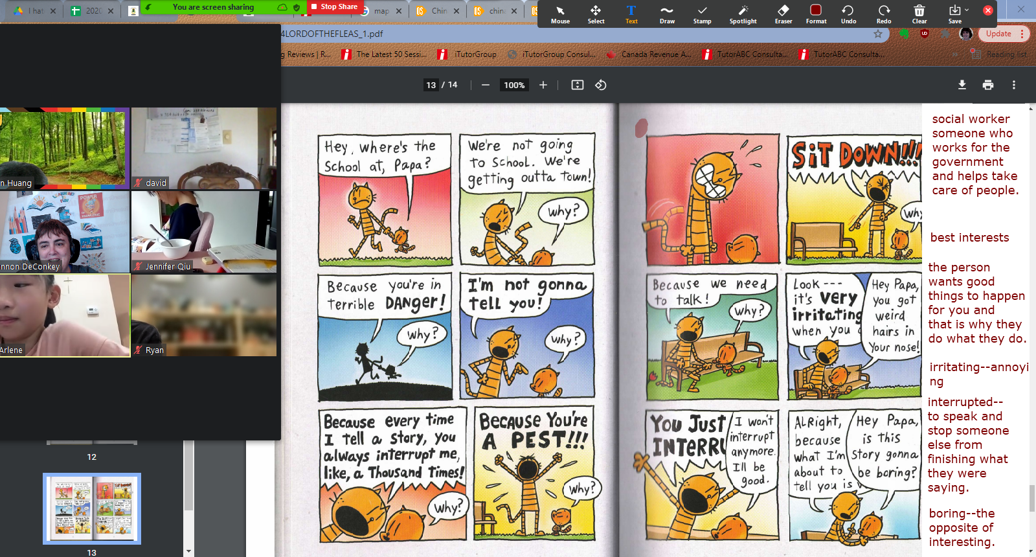Screen dimensions: 1036x557
Task: Open the Chrome profile avatar
Action: 966,34
